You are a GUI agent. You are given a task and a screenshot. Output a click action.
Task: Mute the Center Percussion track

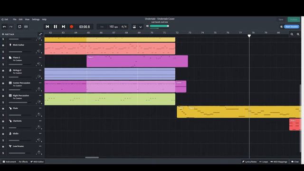click(x=3, y=83)
